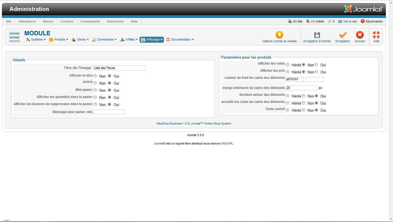This screenshot has width=393, height=222.
Task: Follow the Voir le site link
Action: pyautogui.click(x=350, y=21)
